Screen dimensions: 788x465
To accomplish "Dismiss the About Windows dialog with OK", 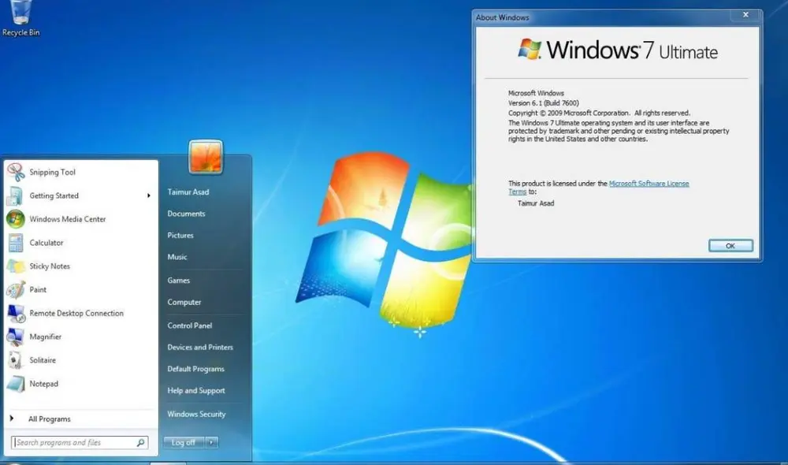I will click(730, 245).
